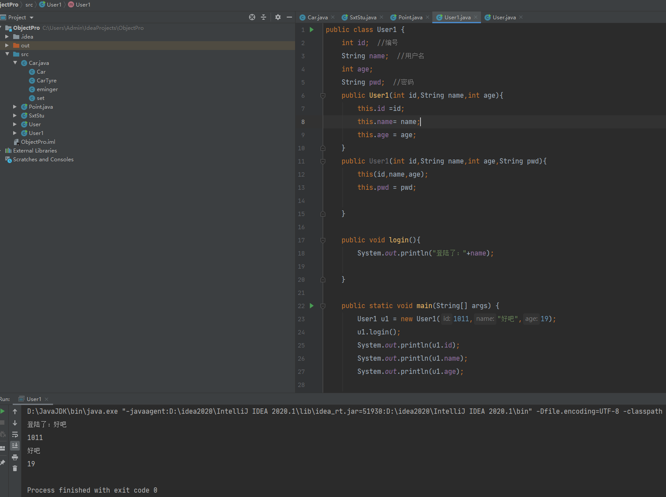Close the User1 run tab
Image resolution: width=666 pixels, height=497 pixels.
(46, 399)
